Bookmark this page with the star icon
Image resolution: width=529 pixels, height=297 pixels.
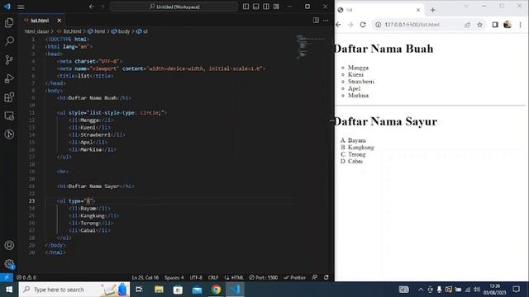[479, 25]
